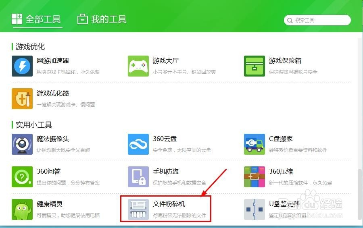This screenshot has width=363, height=228.
Task: Click the 360压缩 title text
Action: (x=281, y=171)
